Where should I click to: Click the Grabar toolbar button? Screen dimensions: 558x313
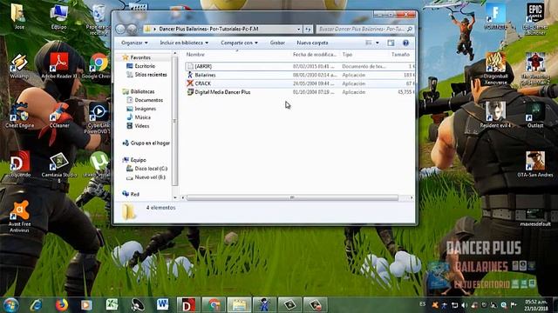(277, 43)
